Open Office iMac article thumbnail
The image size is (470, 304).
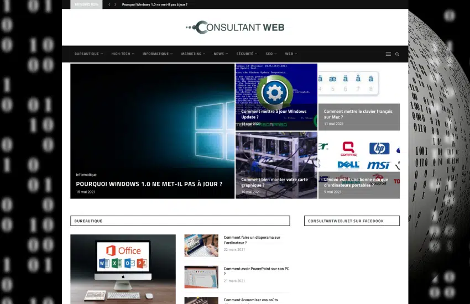(x=123, y=269)
